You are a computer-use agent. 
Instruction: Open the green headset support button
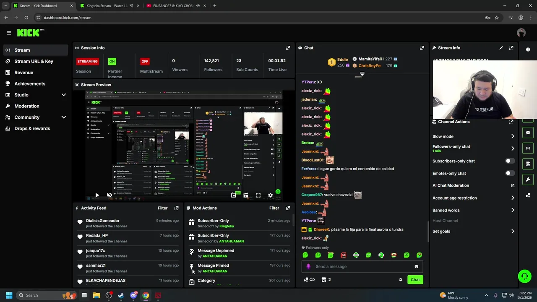[524, 276]
